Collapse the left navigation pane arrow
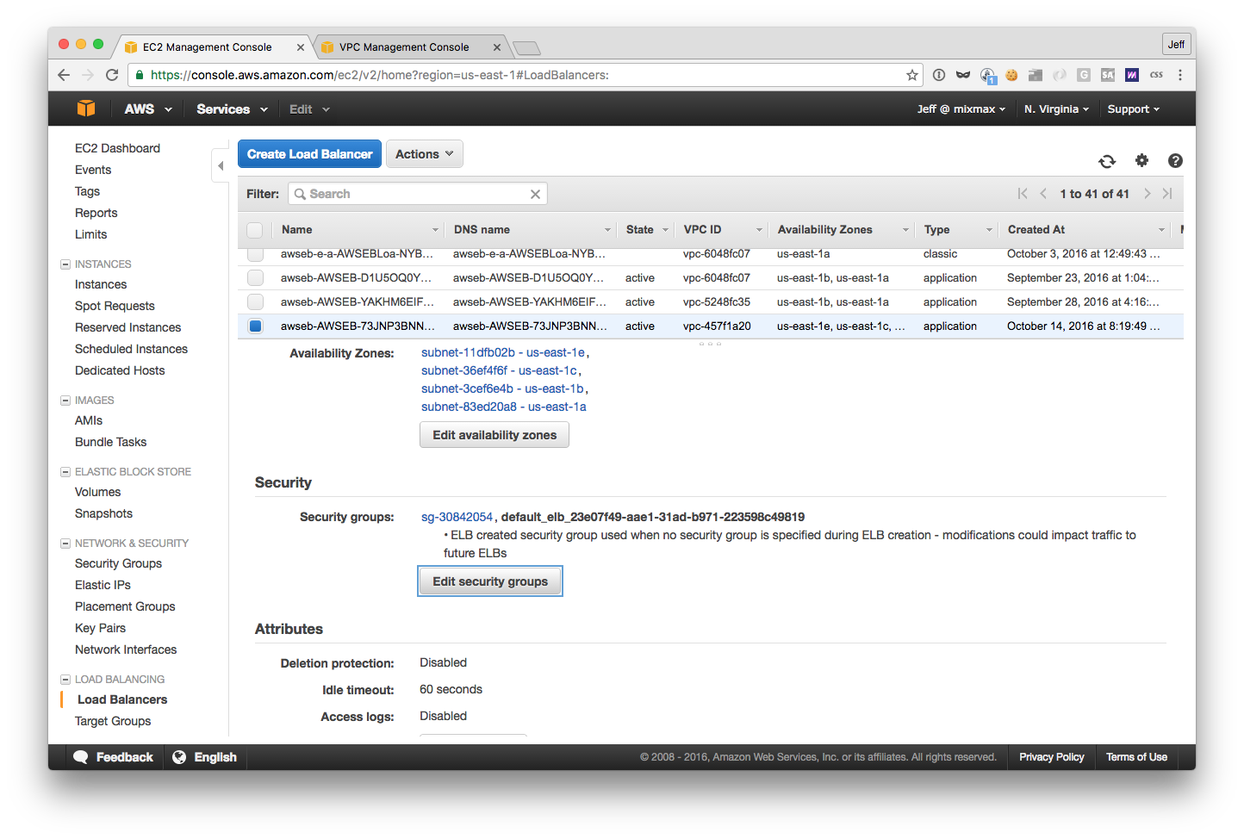This screenshot has height=839, width=1244. (221, 165)
